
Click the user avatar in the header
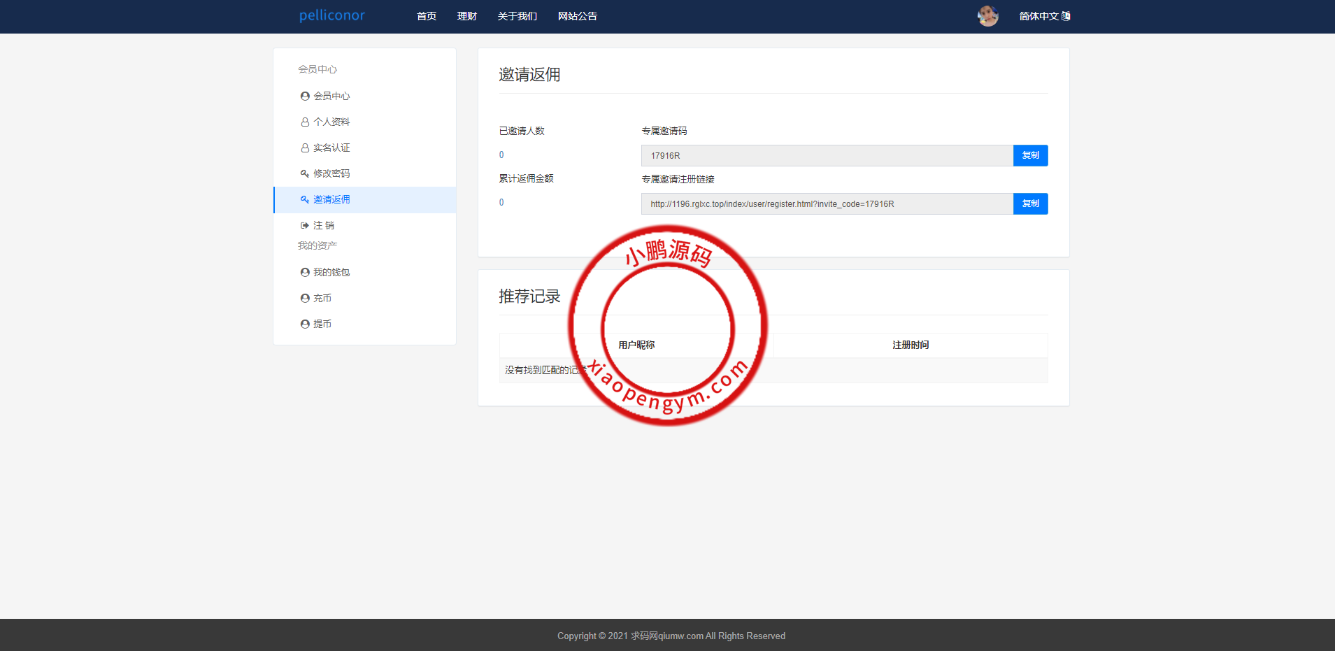(987, 16)
